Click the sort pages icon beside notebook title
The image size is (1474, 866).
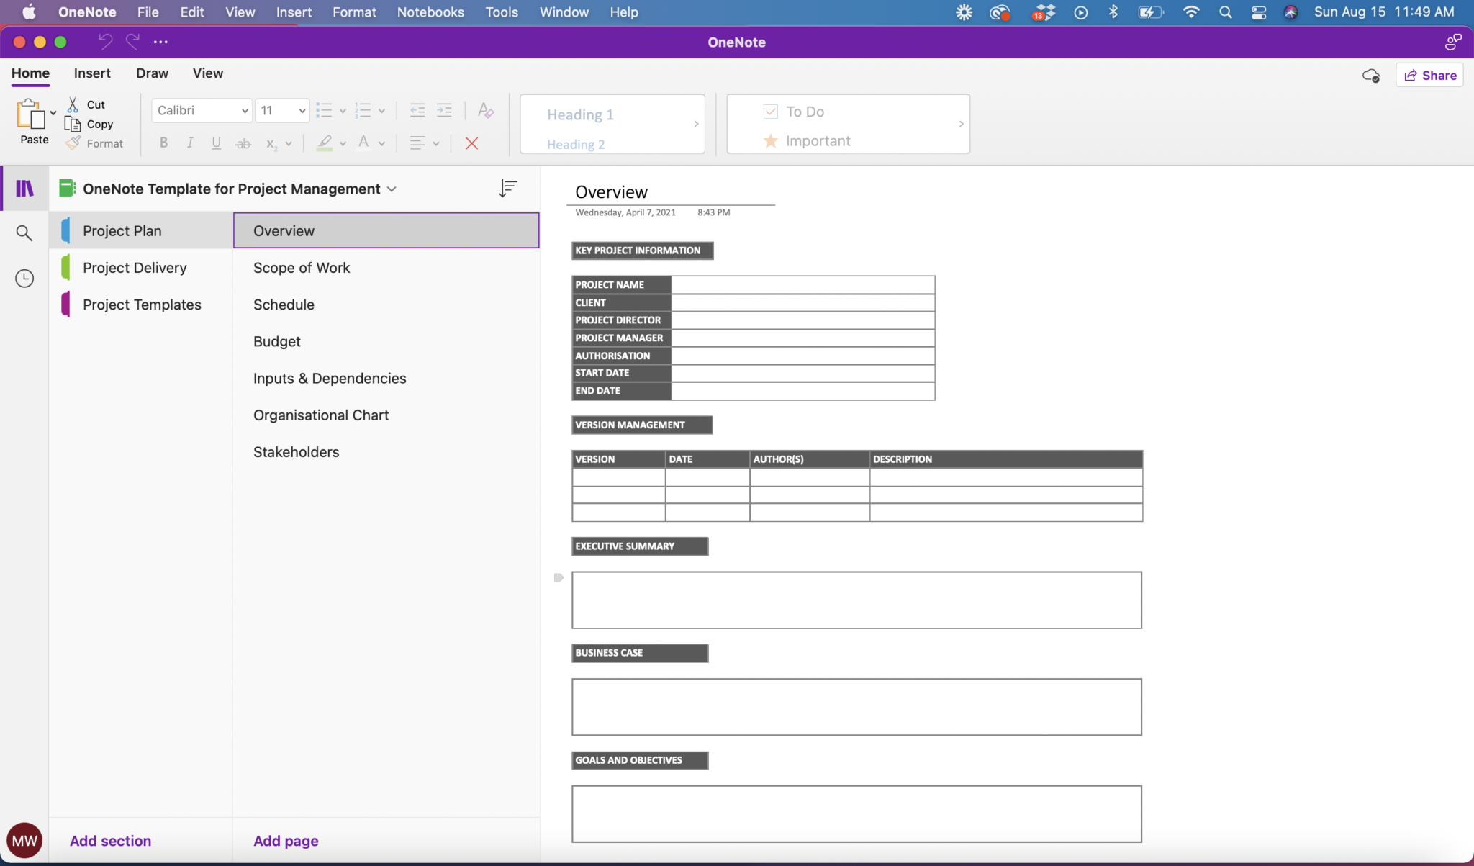pos(507,188)
